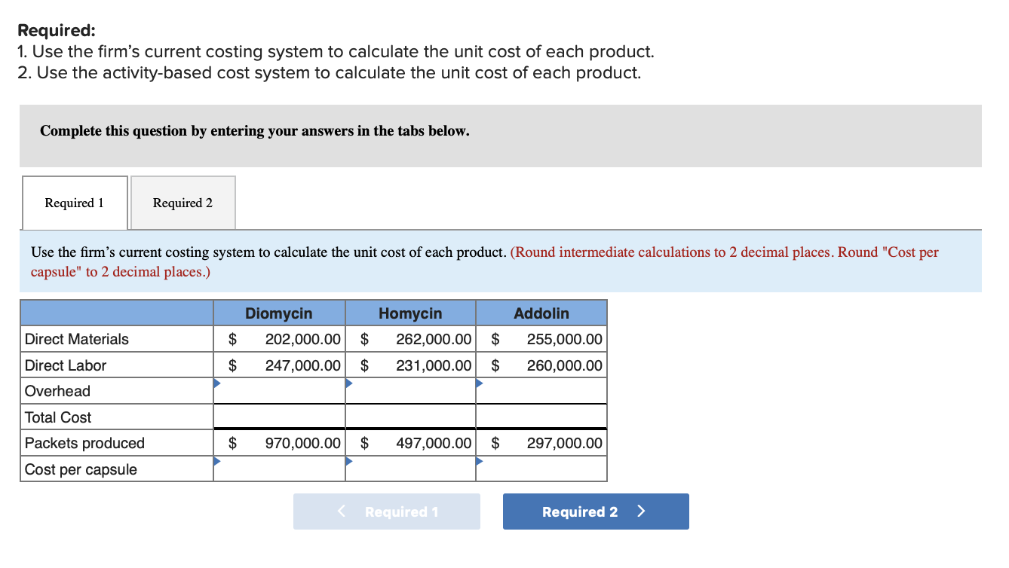Viewport: 1009px width, 568px height.
Task: Click the Homycin column header
Action: (410, 313)
